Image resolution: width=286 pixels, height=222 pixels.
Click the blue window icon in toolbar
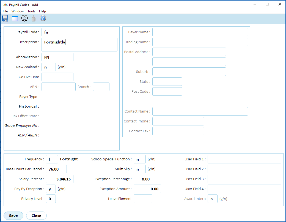pos(15,18)
